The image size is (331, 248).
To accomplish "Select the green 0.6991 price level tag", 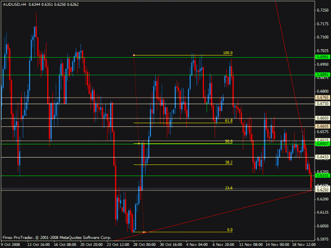I will (323, 57).
